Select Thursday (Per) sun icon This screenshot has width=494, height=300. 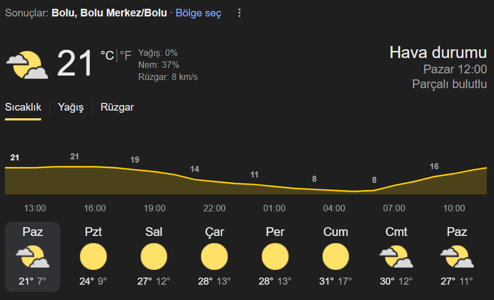click(x=275, y=257)
